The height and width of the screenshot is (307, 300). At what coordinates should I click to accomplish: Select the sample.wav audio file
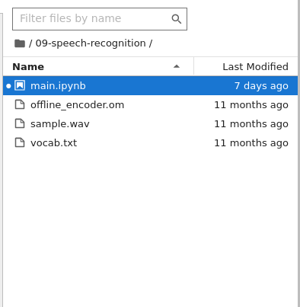point(150,123)
